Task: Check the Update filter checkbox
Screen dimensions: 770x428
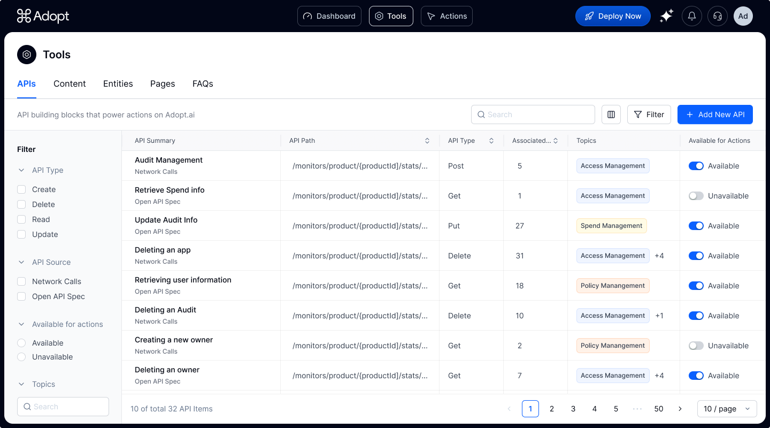Action: [21, 234]
